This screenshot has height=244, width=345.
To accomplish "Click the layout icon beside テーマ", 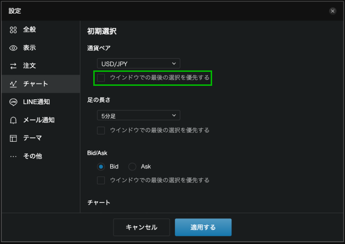I will (14, 138).
